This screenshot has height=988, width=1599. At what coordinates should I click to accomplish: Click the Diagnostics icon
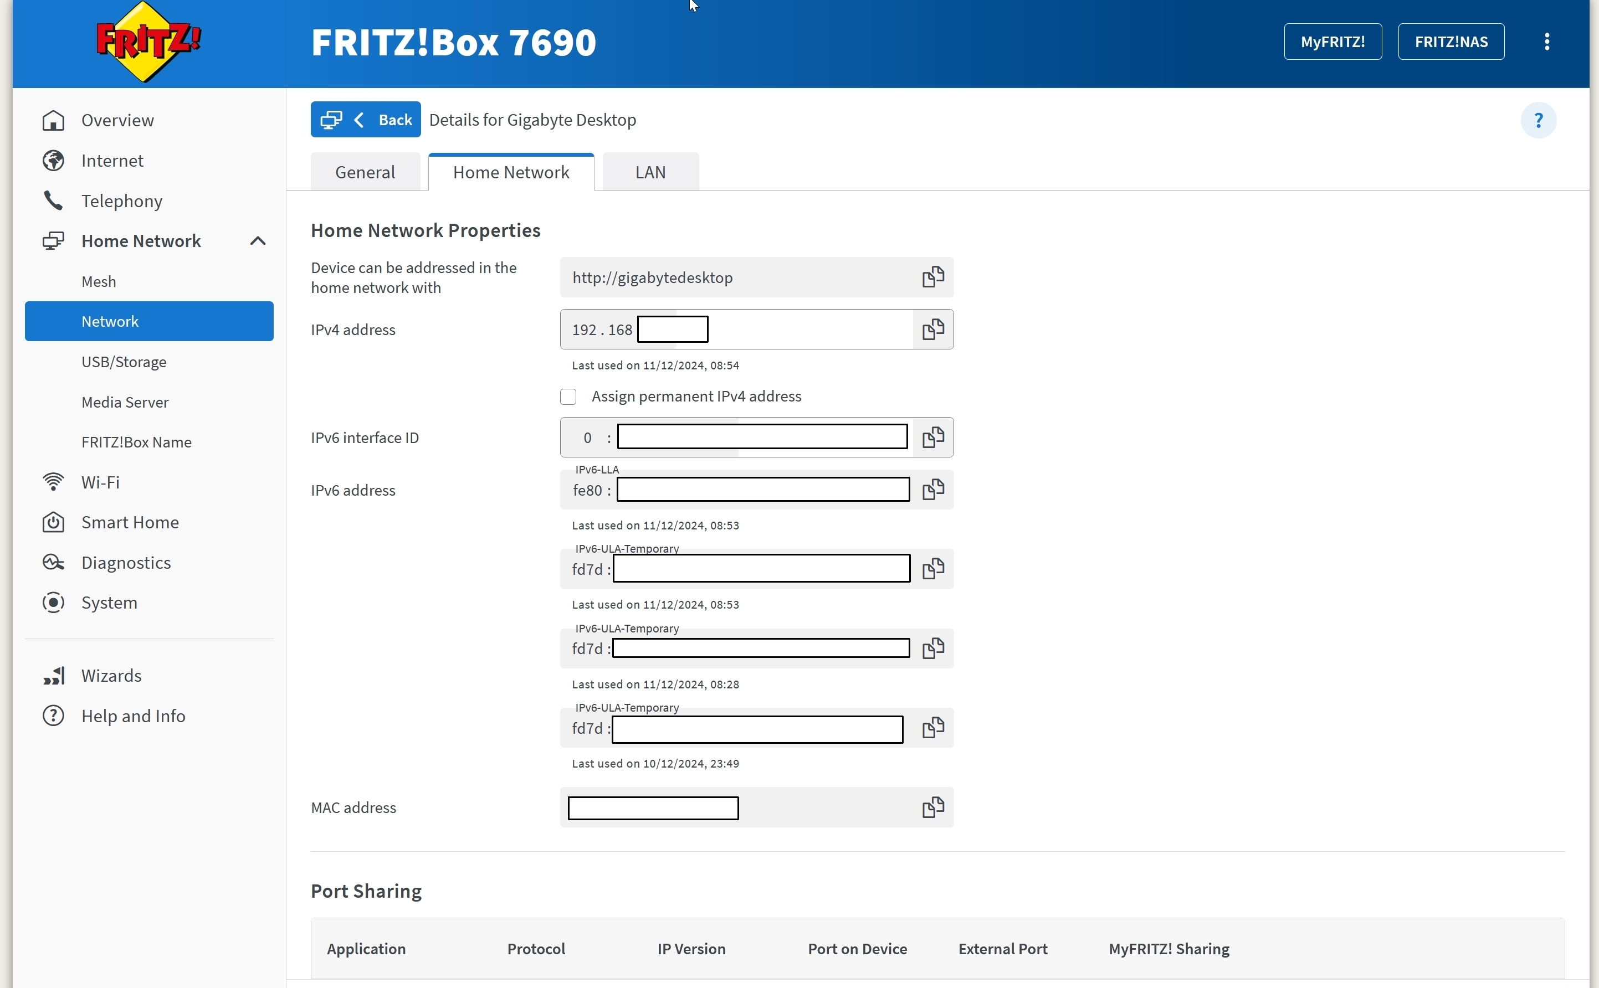53,563
